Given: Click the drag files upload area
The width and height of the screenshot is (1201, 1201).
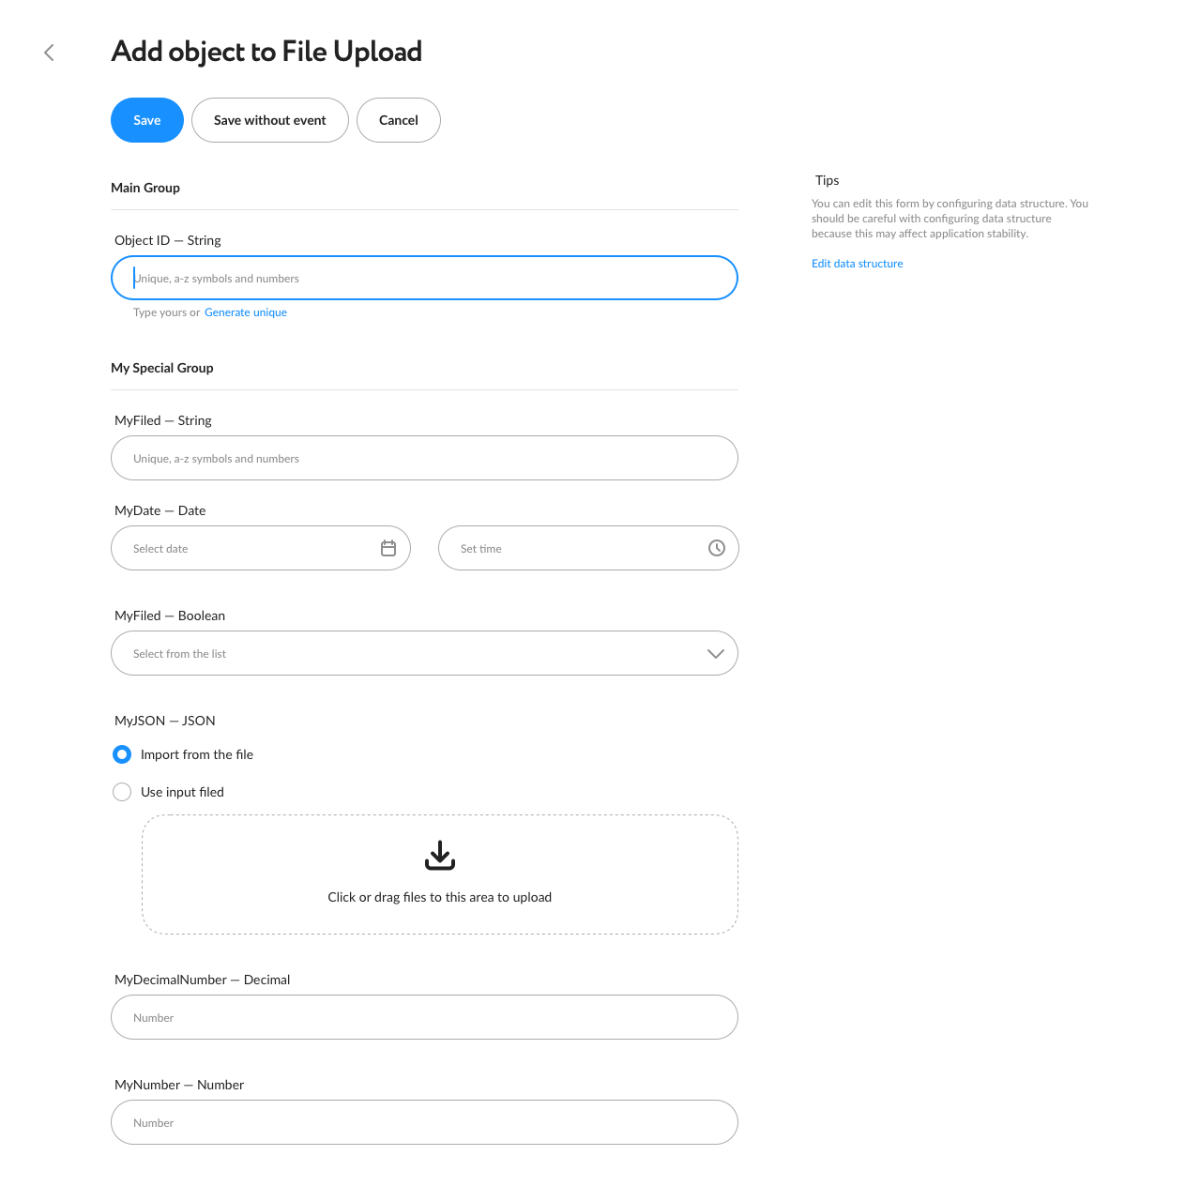Looking at the screenshot, I should coord(440,874).
